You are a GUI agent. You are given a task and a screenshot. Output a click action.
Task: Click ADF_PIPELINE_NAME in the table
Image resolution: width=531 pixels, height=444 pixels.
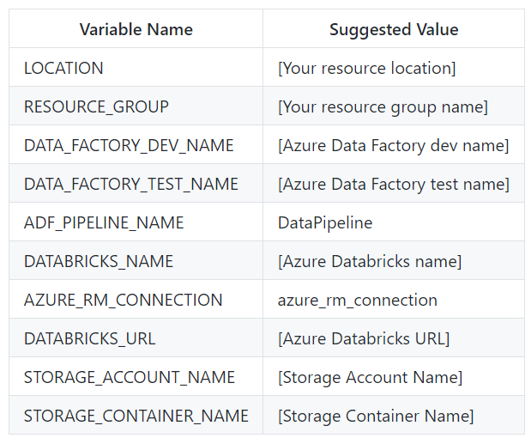[x=104, y=222]
